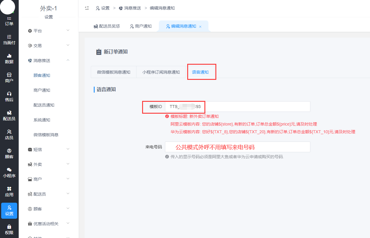Open the 小程序 section
370x238 pixels.
click(9, 173)
